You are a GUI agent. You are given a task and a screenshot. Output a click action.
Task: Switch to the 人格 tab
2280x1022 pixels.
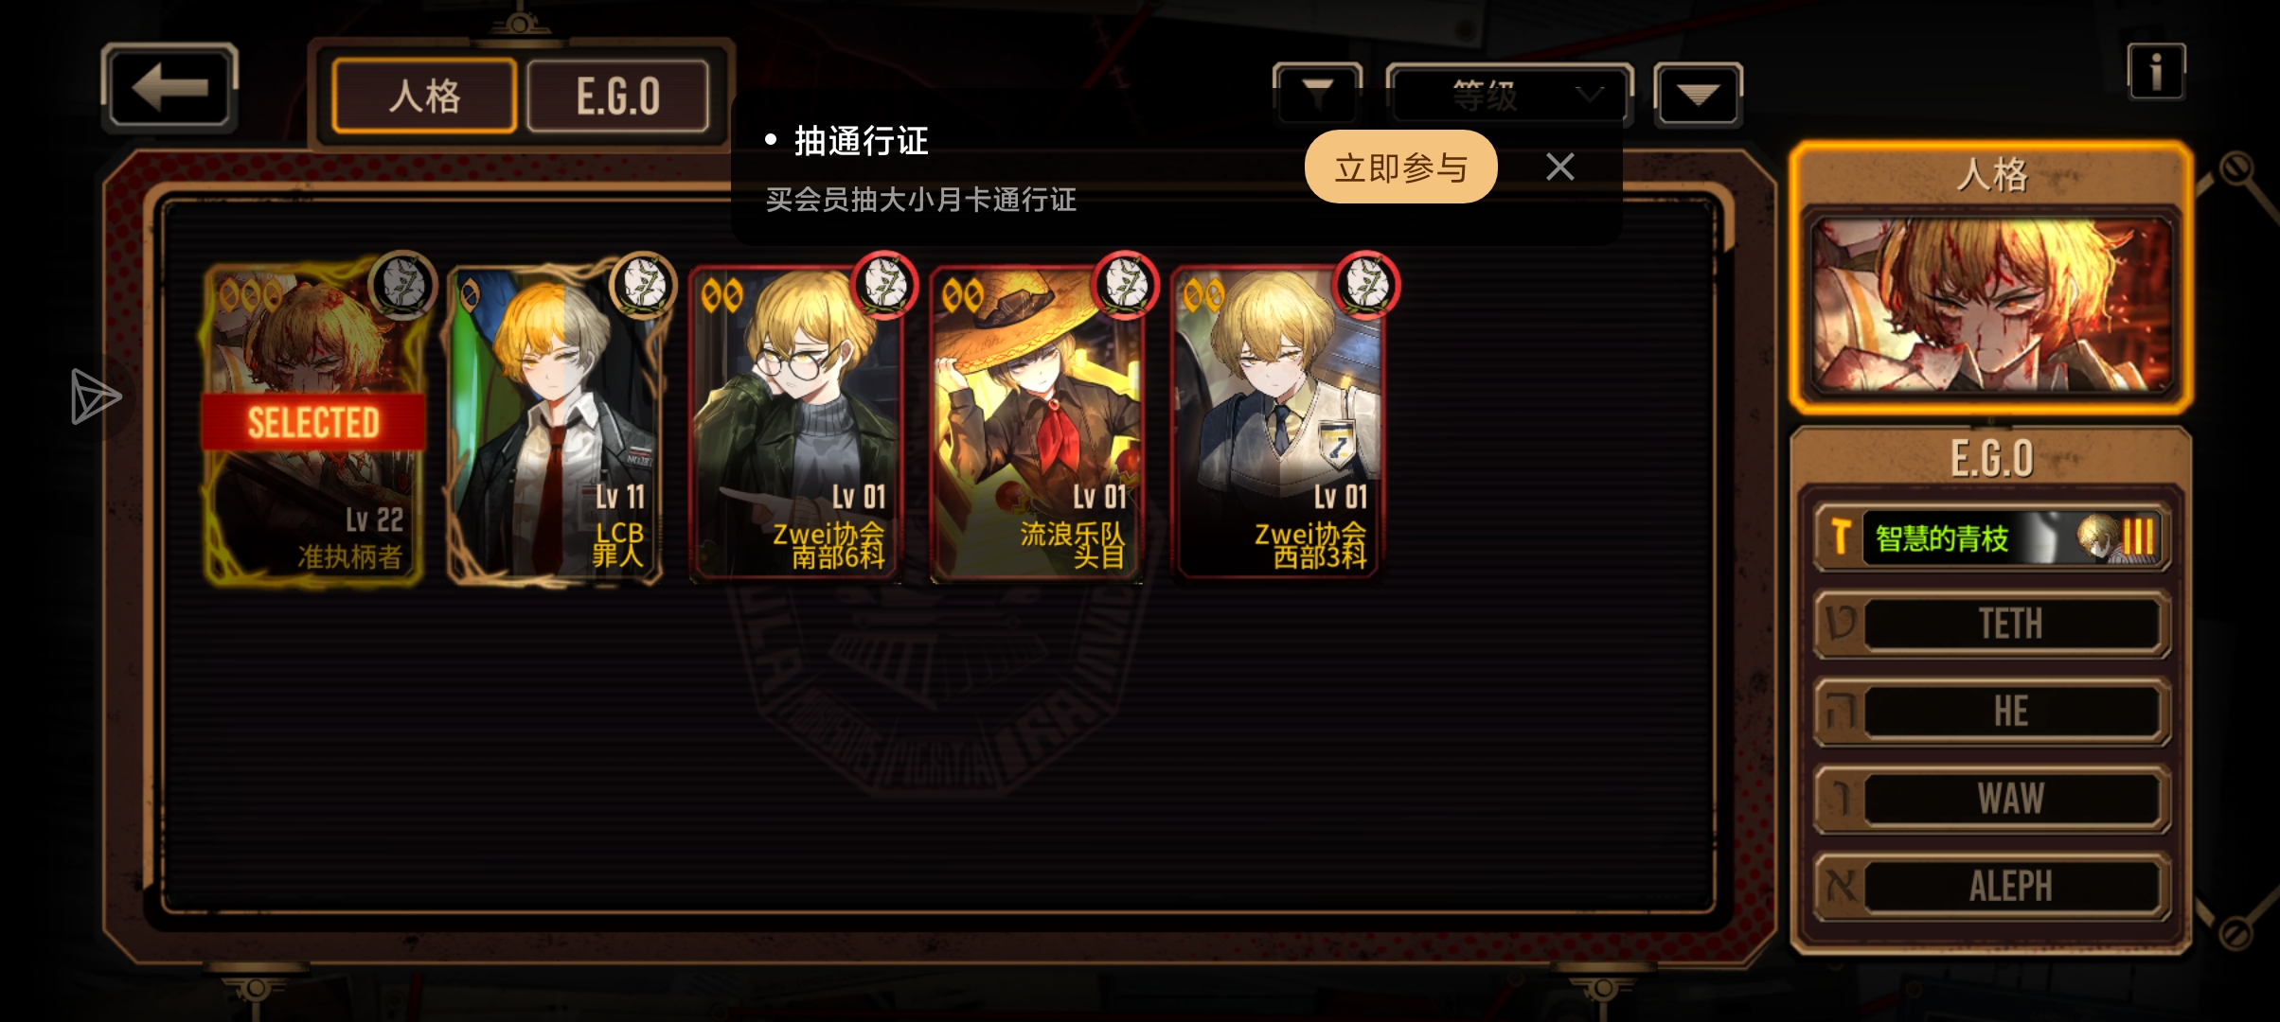click(x=424, y=96)
